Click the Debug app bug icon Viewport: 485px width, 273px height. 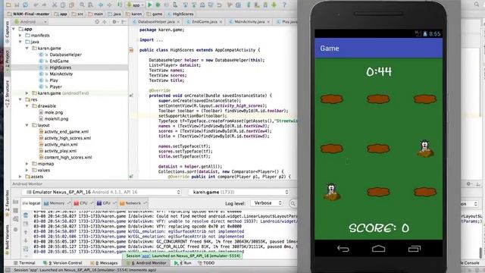158,5
